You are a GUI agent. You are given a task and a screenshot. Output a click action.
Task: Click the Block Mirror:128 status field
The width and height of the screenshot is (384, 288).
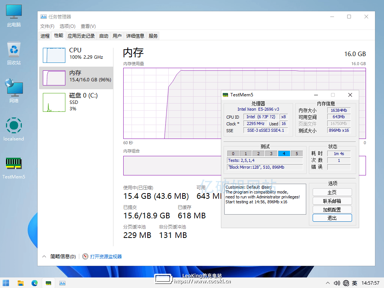265,167
